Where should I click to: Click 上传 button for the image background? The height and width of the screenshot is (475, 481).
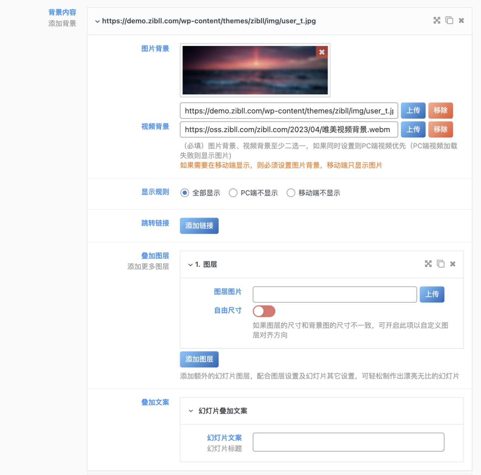pos(413,110)
